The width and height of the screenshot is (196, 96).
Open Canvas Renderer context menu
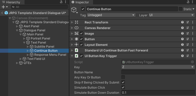click(193, 28)
